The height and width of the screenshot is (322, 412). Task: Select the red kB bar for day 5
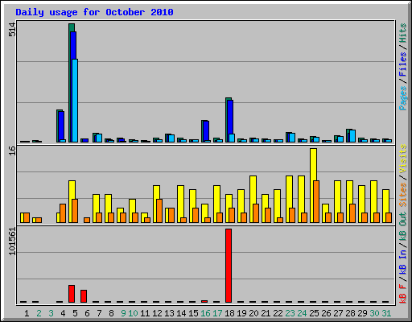[72, 294]
